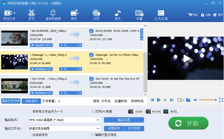Toggle 支持GPU加速 checkbox
This screenshot has height=139, width=224.
pyautogui.click(x=93, y=111)
